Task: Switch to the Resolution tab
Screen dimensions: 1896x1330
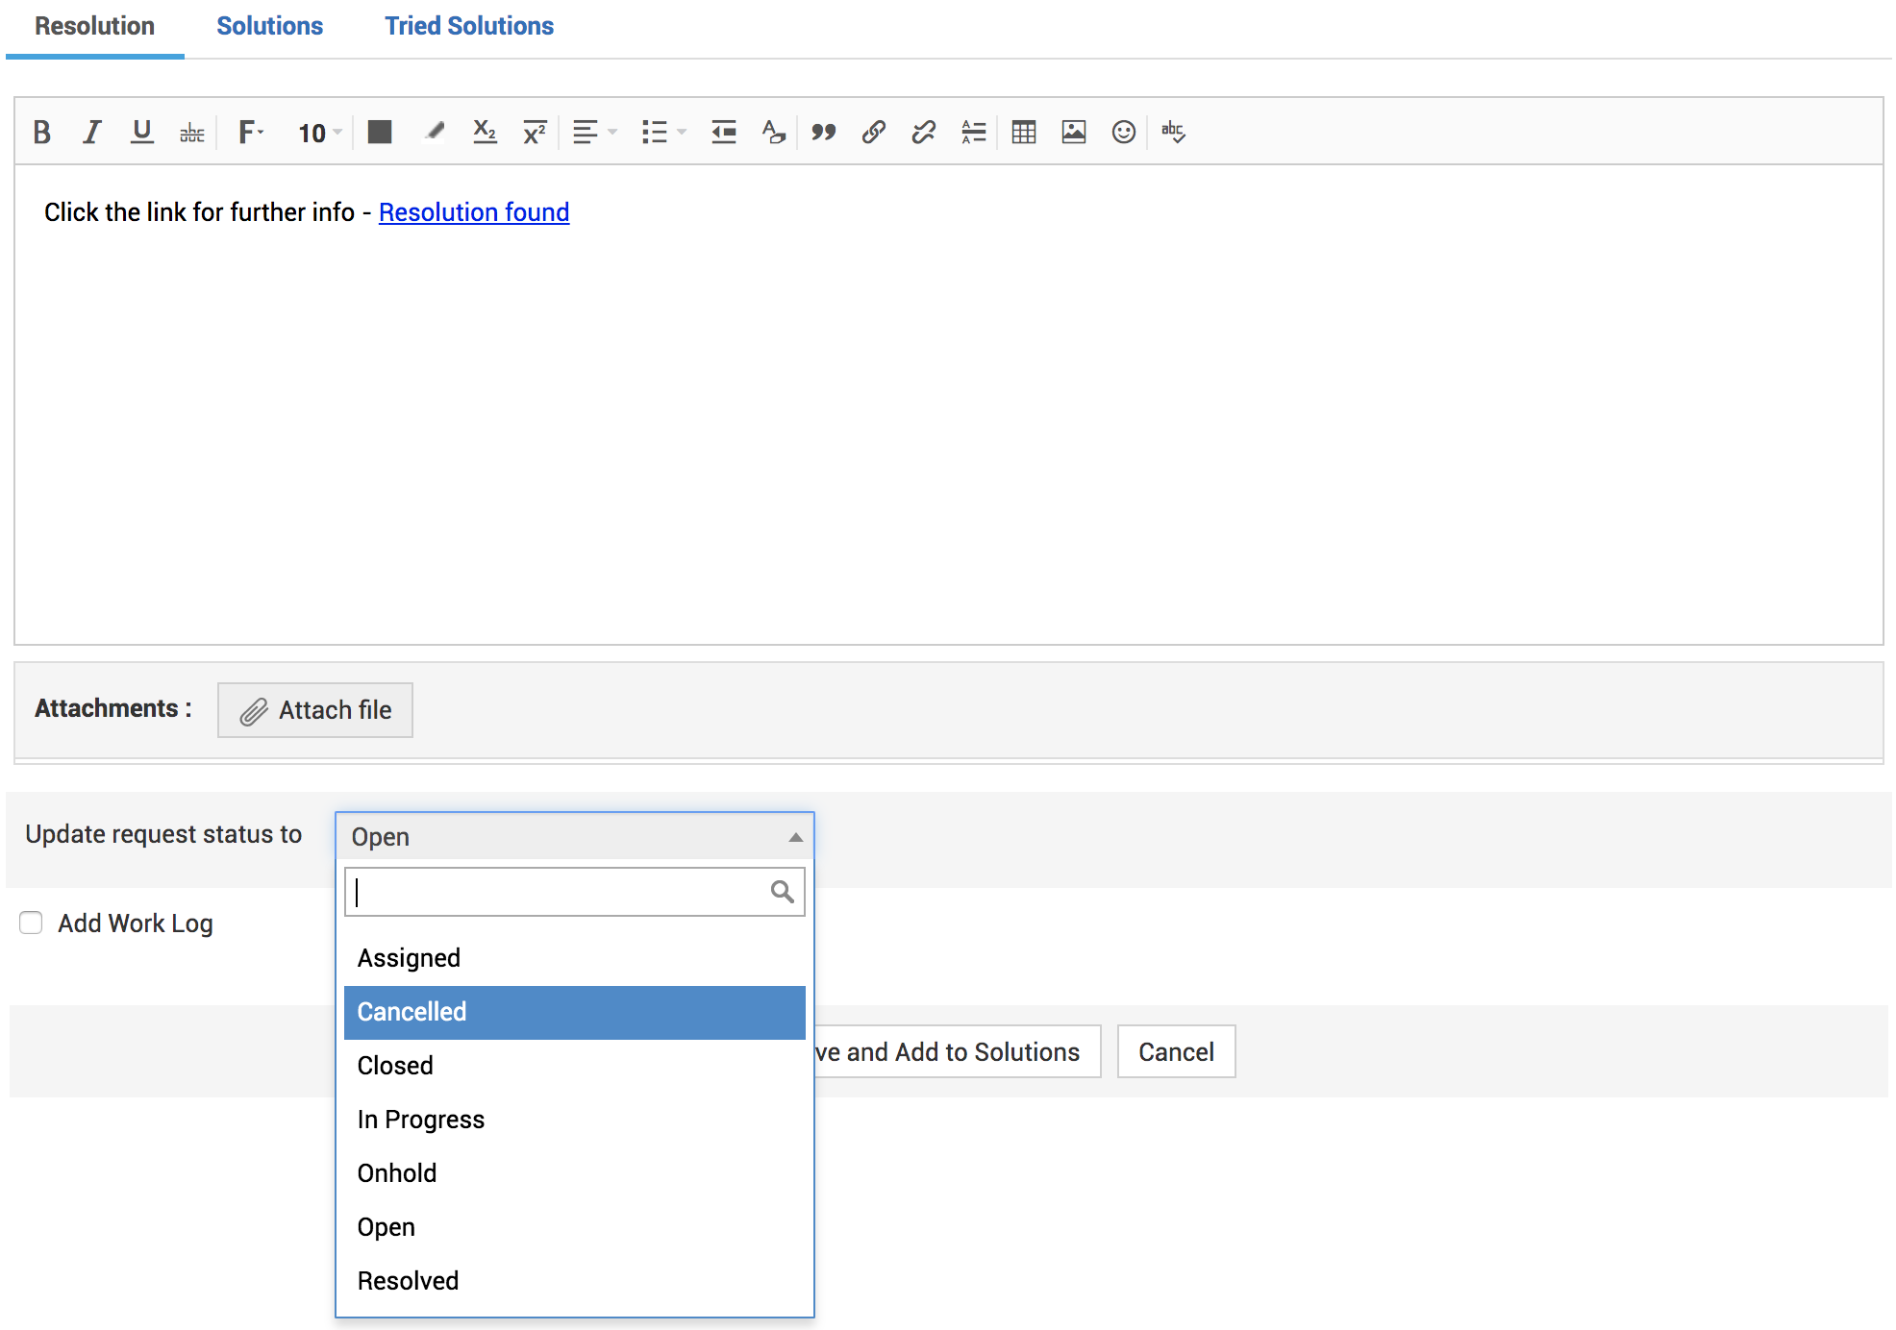Action: pos(94,26)
